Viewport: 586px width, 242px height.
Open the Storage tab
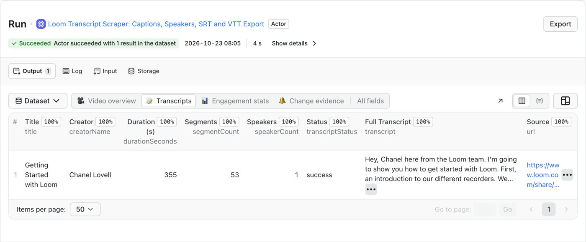tap(144, 71)
